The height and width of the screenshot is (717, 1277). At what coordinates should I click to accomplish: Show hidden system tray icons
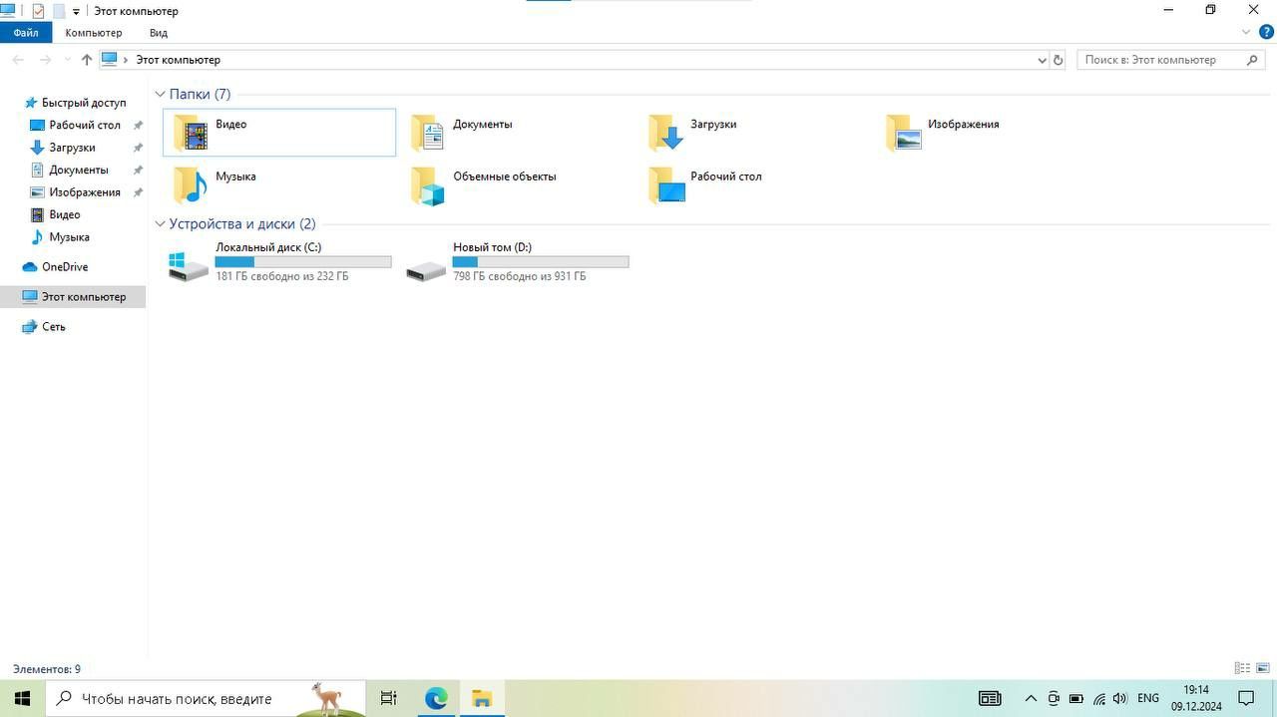tap(1032, 698)
